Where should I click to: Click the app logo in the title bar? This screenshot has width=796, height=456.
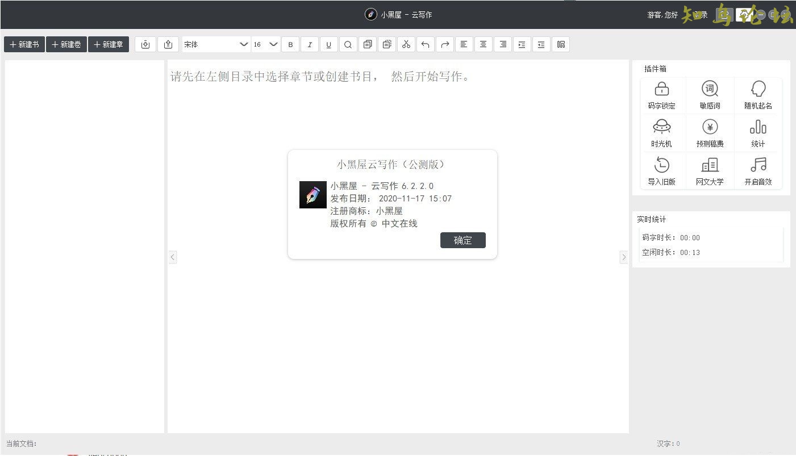pos(371,15)
